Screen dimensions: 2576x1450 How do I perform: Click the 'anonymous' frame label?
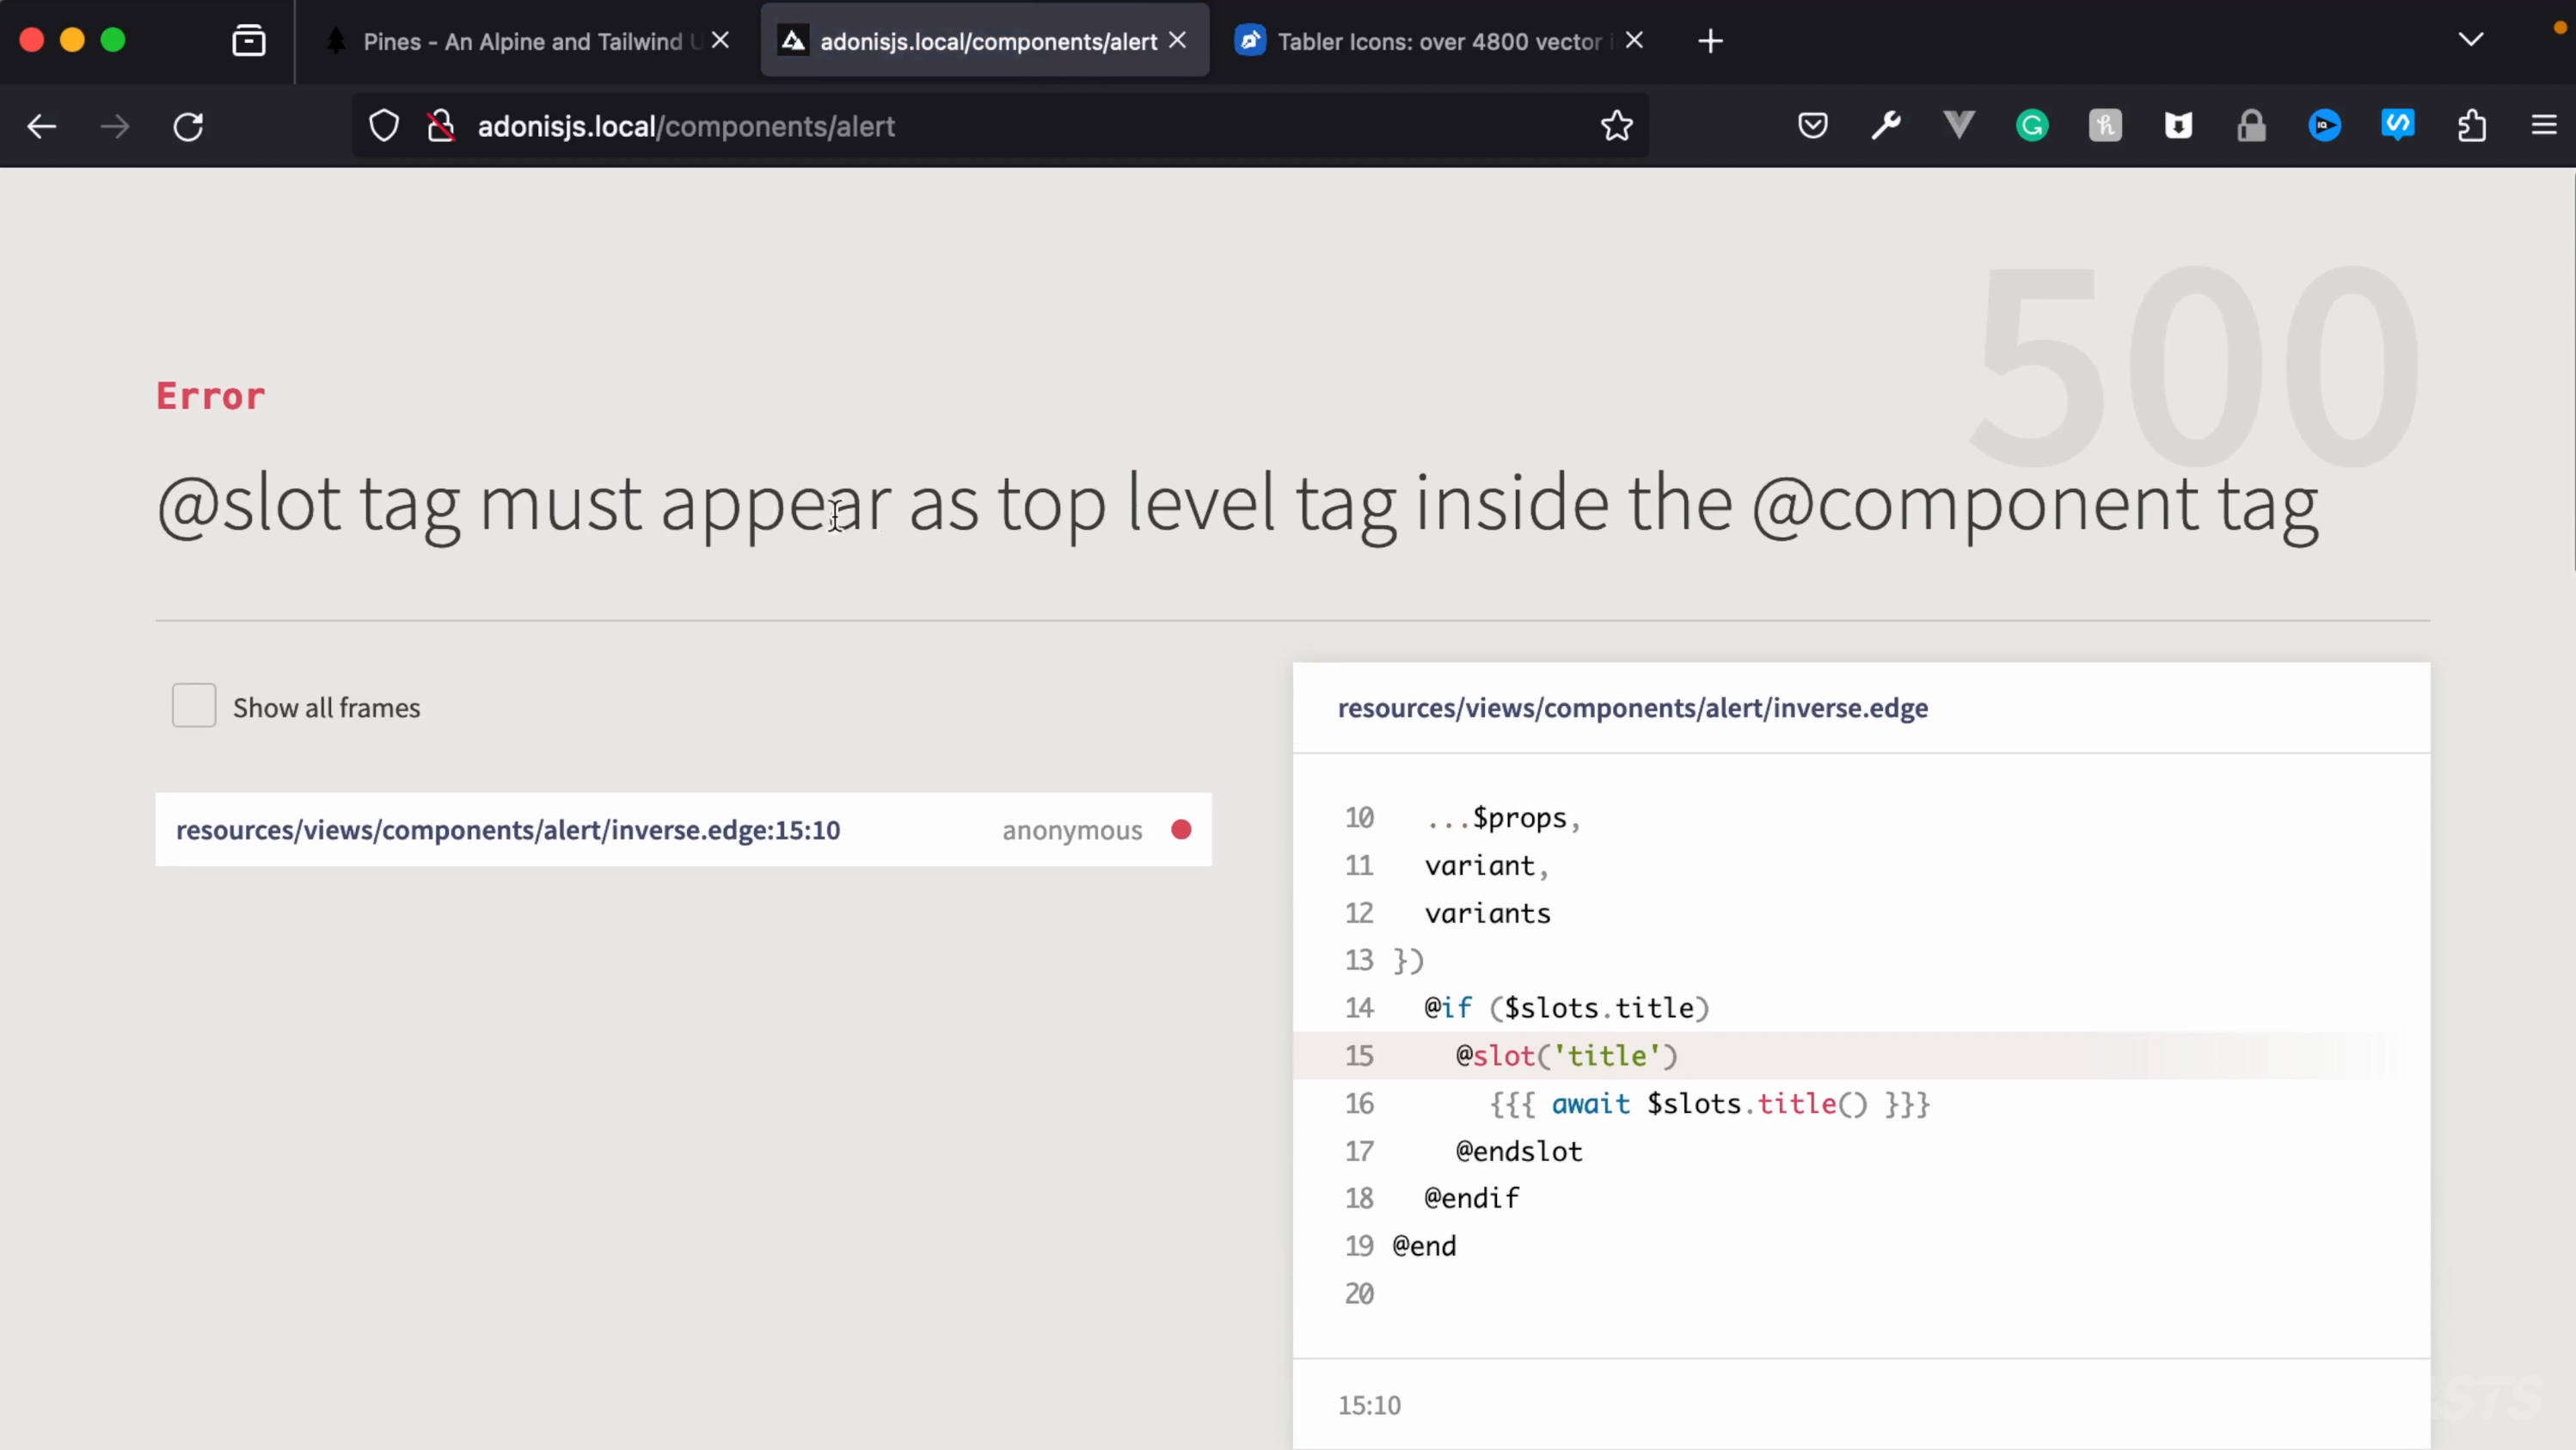[1072, 830]
